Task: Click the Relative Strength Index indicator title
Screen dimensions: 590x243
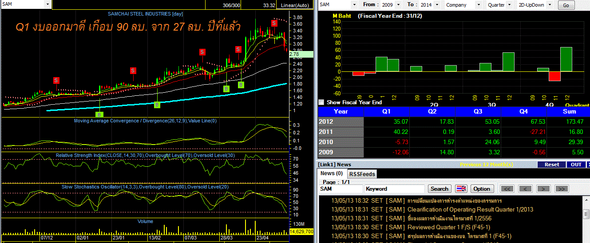Action: [x=145, y=155]
